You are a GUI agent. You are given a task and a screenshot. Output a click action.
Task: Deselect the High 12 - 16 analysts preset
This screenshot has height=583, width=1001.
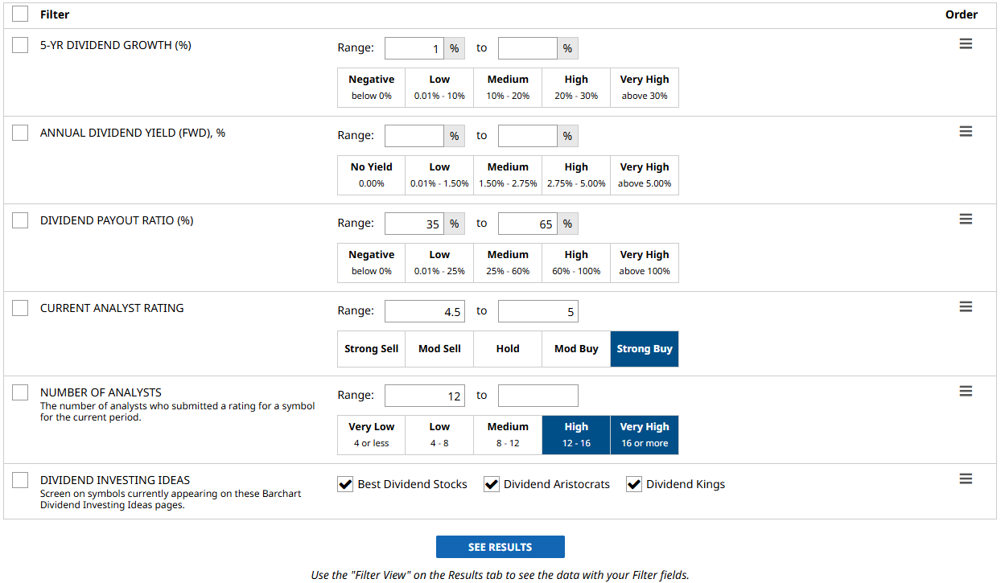576,435
